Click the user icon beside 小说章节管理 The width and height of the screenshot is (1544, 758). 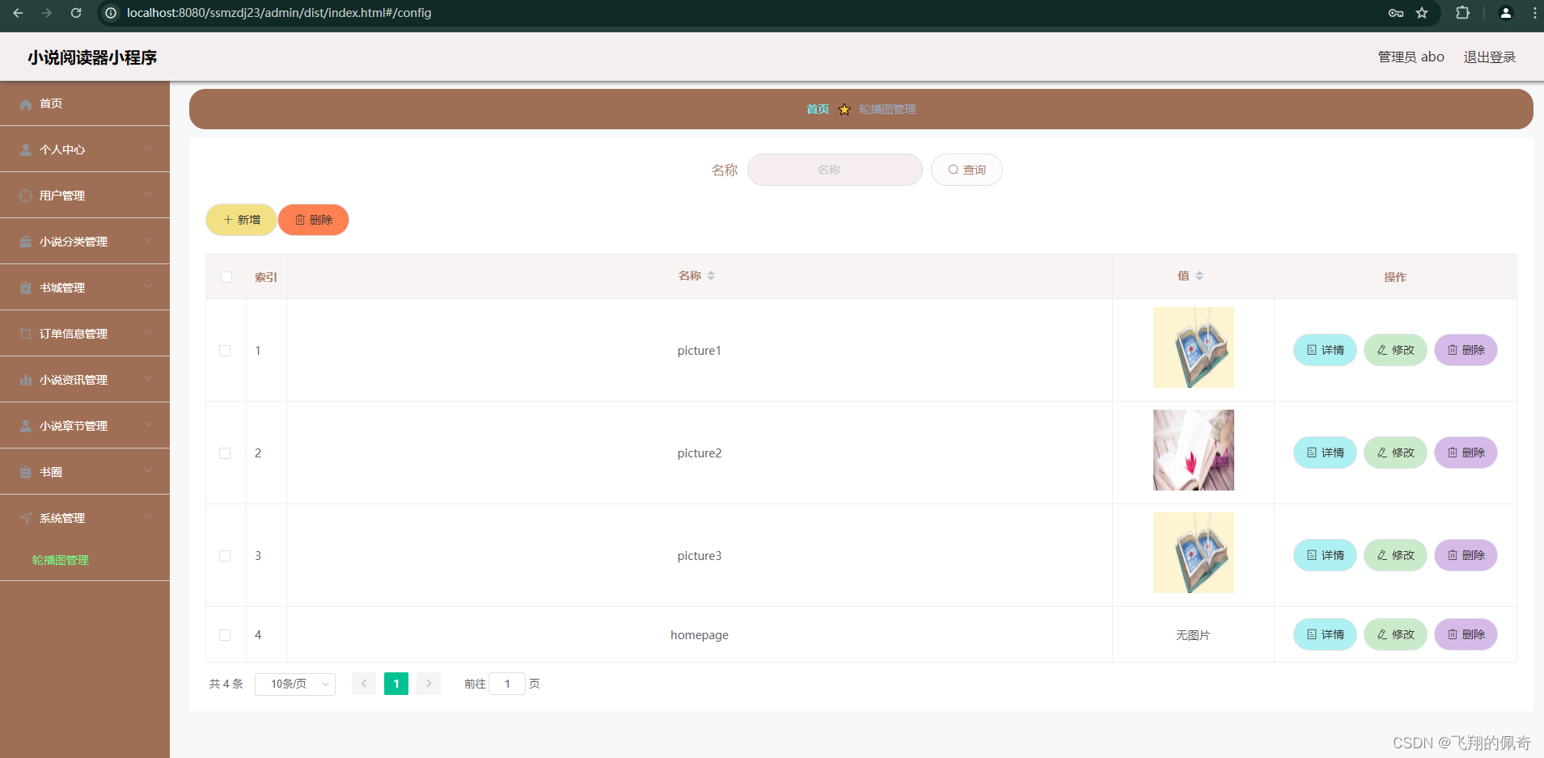(26, 427)
